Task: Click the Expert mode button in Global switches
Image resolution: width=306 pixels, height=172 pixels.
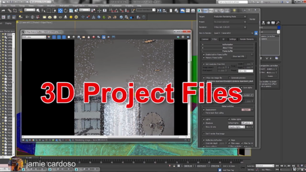Action: pyautogui.click(x=246, y=110)
